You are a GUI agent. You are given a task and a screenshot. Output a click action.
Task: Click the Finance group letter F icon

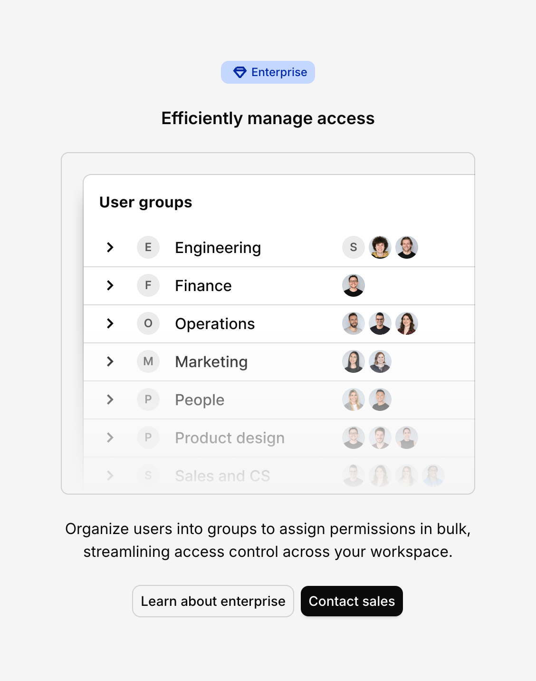[148, 285]
